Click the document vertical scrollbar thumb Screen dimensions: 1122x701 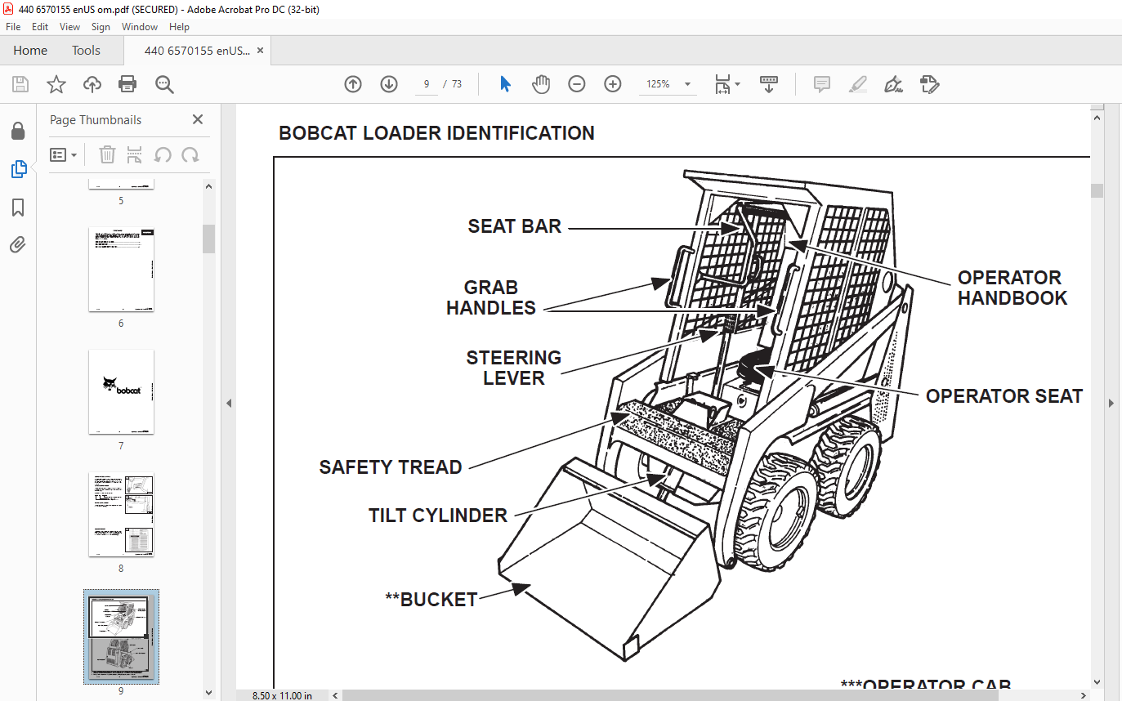click(x=1097, y=190)
